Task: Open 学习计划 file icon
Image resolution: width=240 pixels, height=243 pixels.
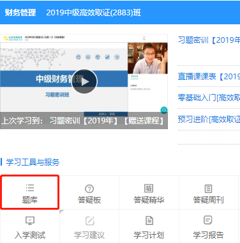Action: (149, 221)
